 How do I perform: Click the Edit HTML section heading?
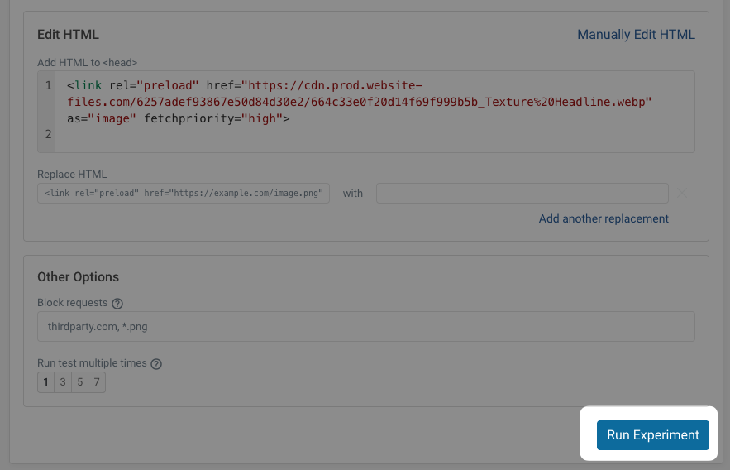point(68,35)
